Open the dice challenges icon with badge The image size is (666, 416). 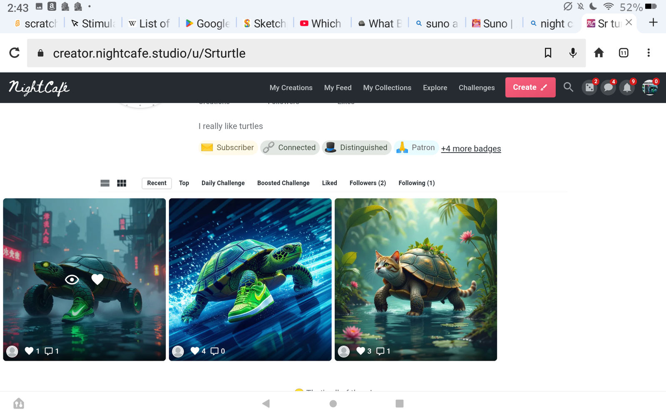(589, 87)
